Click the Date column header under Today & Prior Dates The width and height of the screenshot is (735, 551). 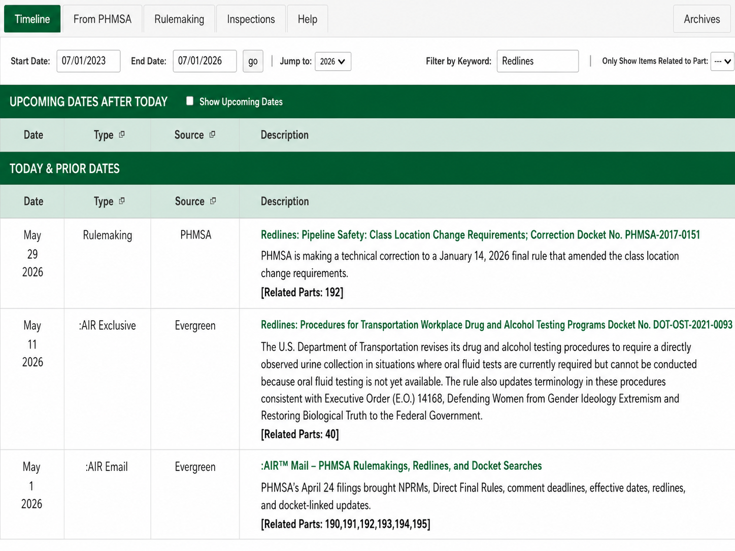tap(34, 201)
